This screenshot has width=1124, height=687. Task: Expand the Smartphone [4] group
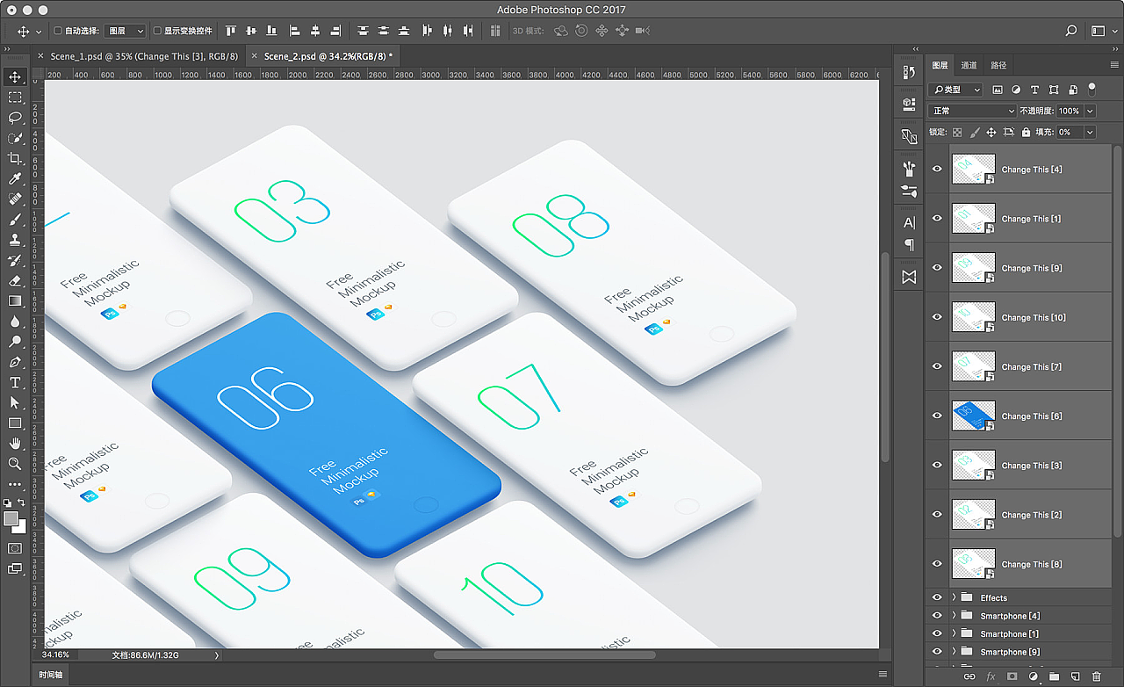pyautogui.click(x=955, y=615)
